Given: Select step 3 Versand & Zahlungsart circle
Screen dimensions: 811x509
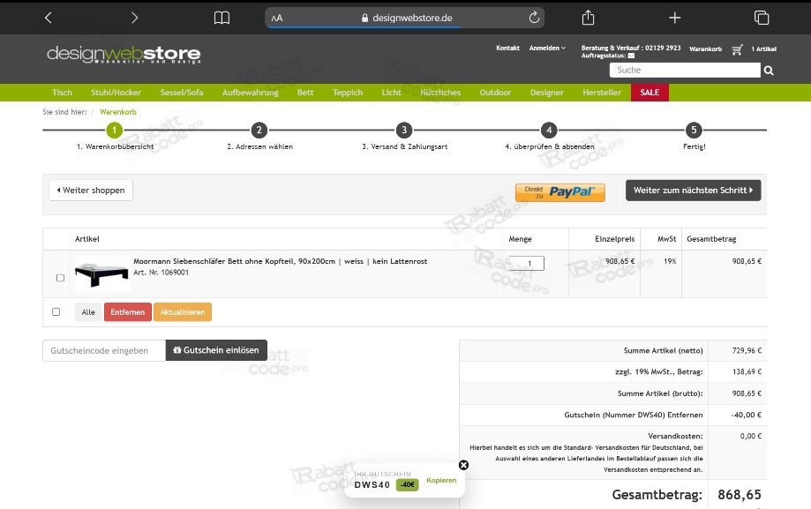Looking at the screenshot, I should pos(404,131).
